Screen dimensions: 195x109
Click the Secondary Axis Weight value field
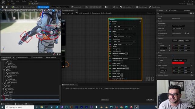tap(127, 54)
